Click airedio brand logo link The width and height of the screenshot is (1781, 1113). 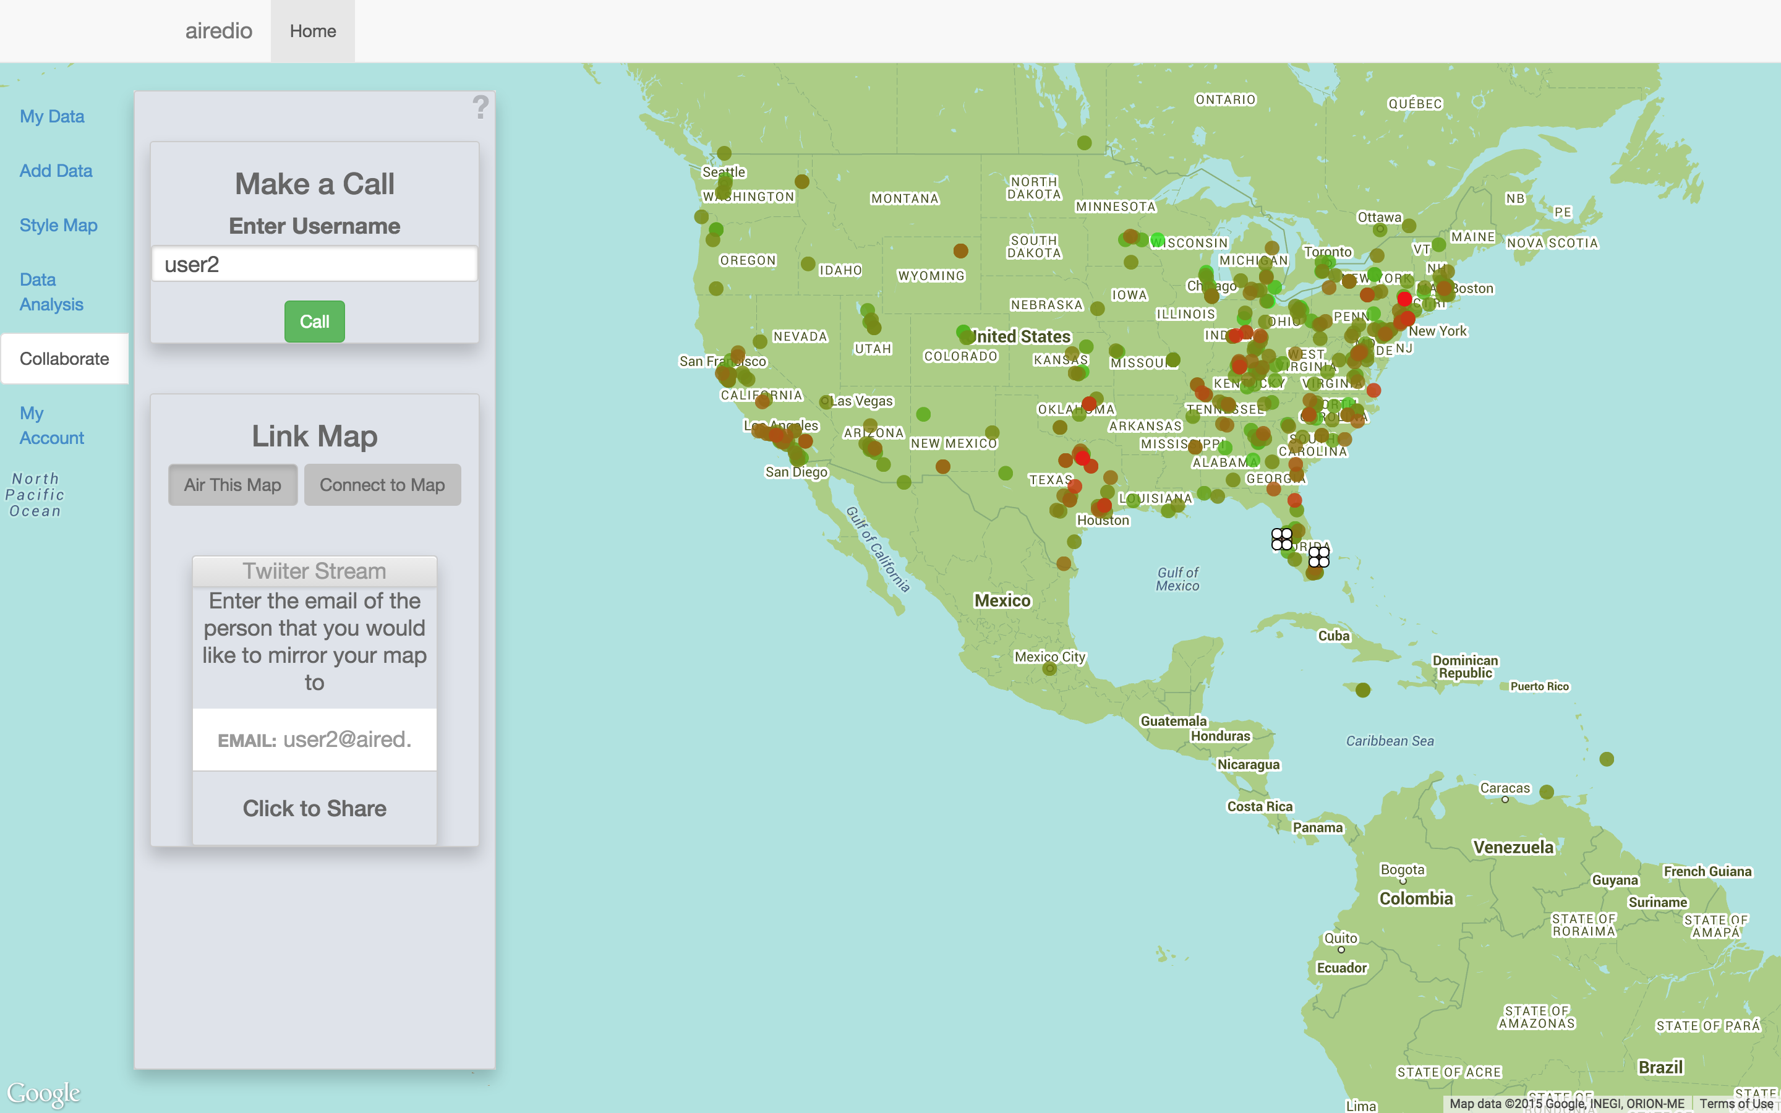click(218, 31)
